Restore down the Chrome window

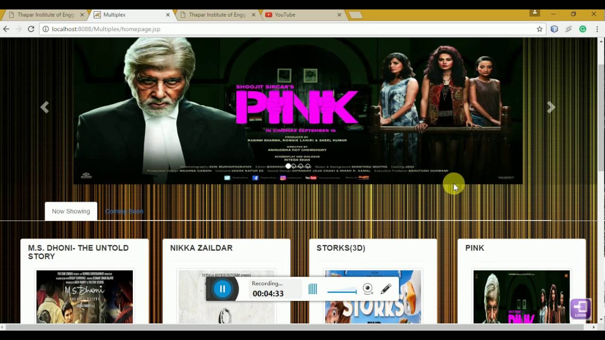click(573, 14)
